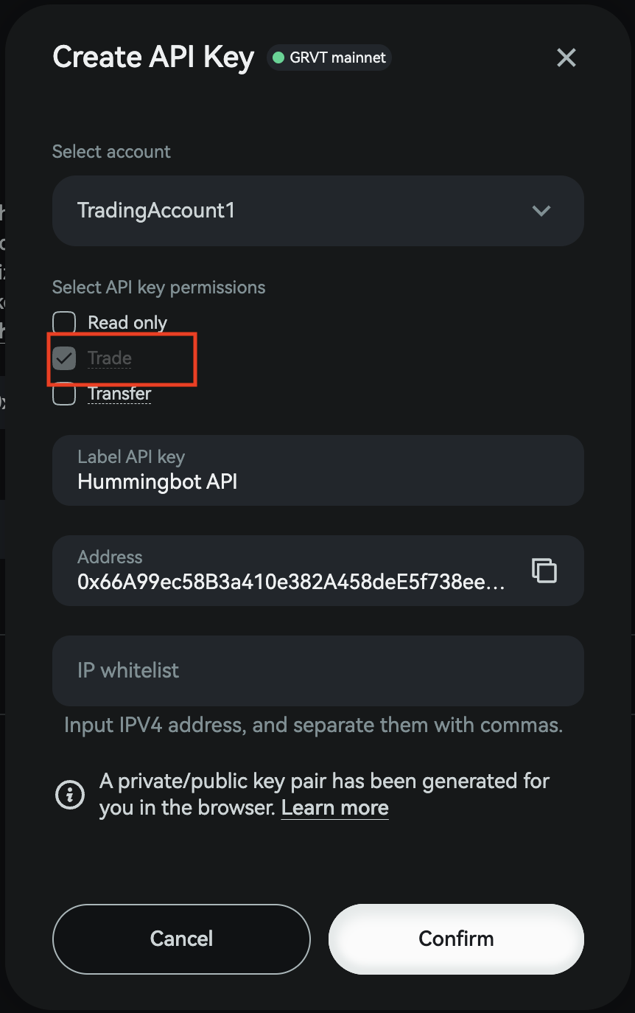Click the GRVT mainnet network badge
Screen dimensions: 635x1013
tap(329, 58)
